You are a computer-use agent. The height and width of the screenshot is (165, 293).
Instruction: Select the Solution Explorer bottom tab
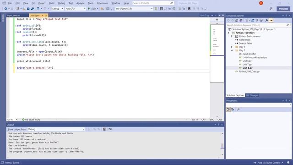coord(235,95)
